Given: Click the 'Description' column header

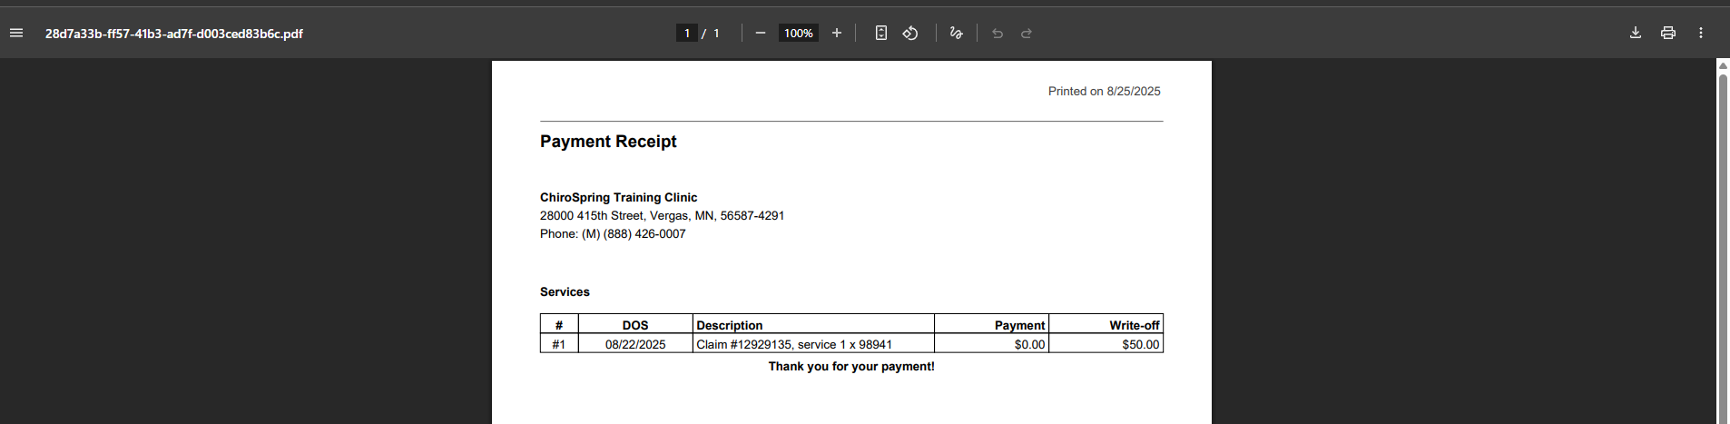Looking at the screenshot, I should 813,325.
